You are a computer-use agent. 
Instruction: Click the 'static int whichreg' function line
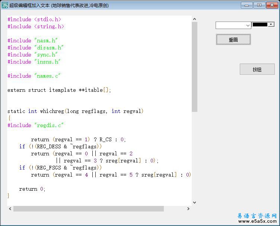pos(75,111)
